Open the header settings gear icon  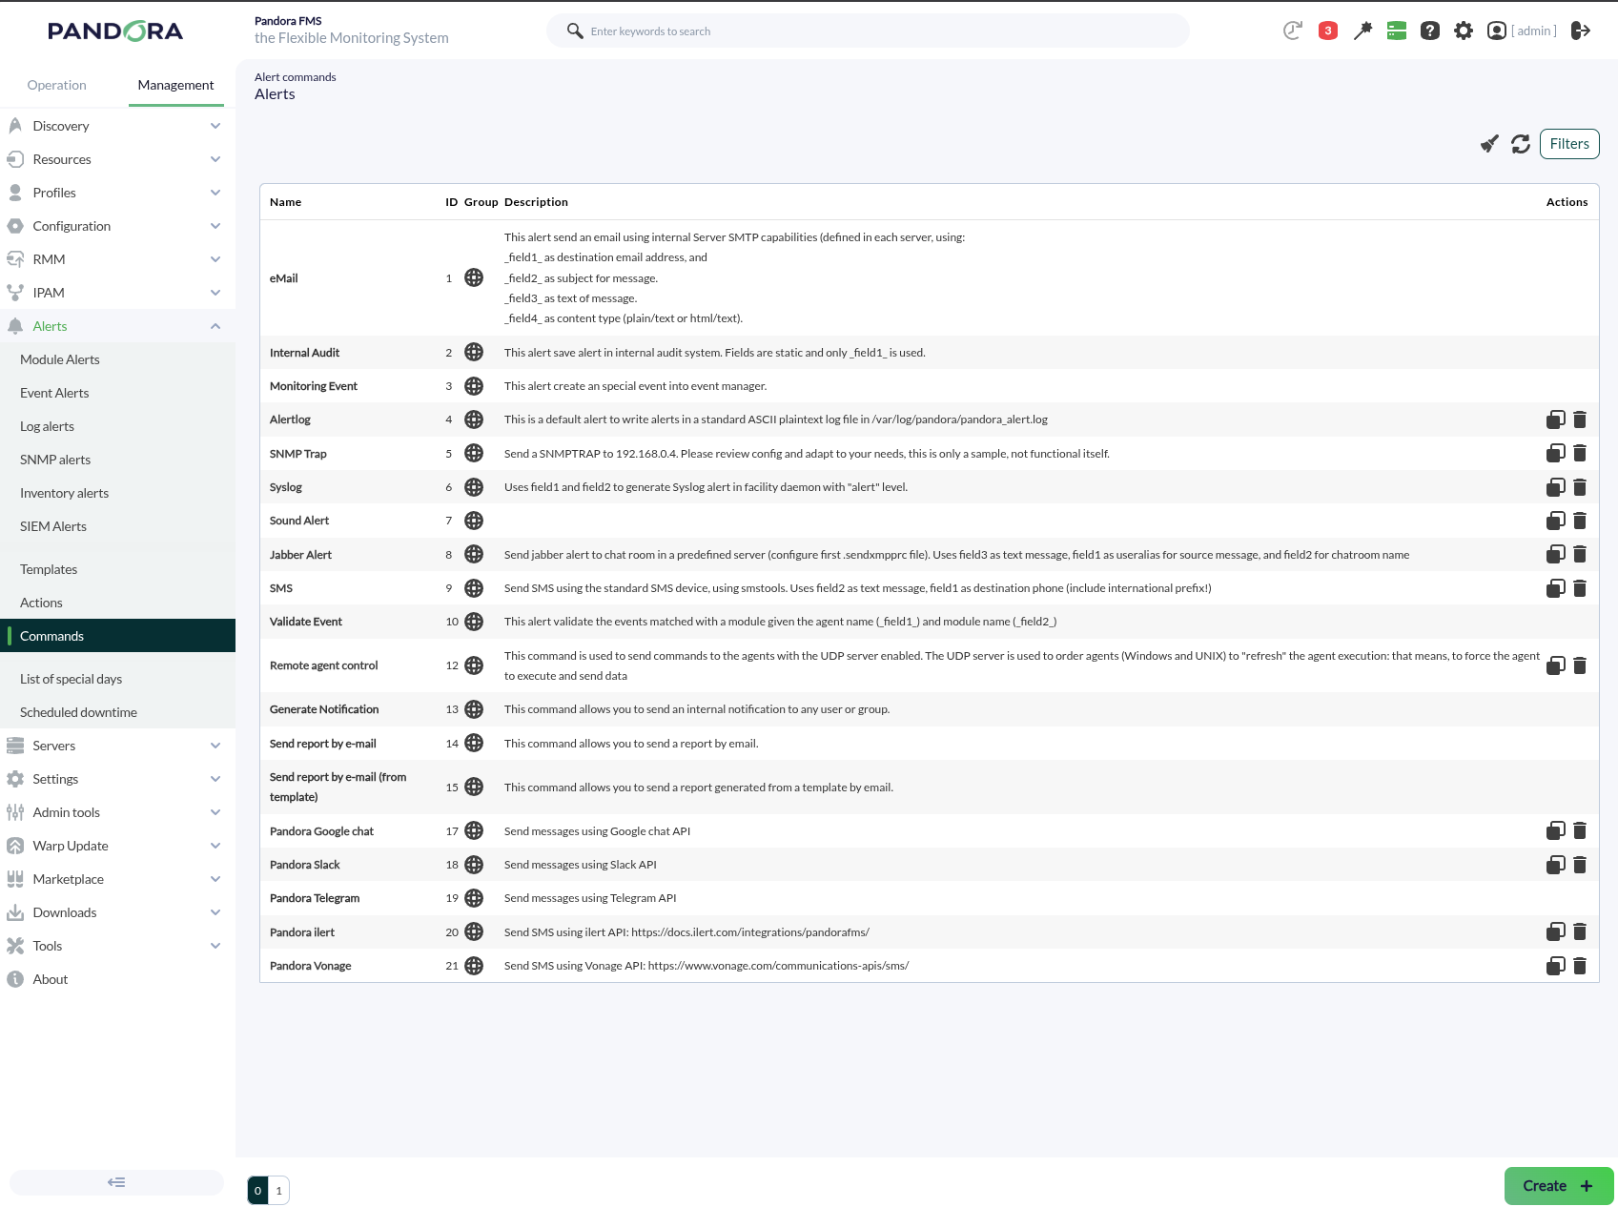point(1464,31)
